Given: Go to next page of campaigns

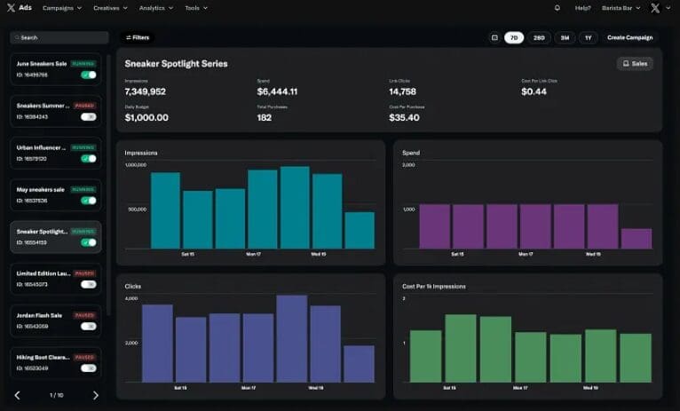Looking at the screenshot, I should pyautogui.click(x=96, y=395).
